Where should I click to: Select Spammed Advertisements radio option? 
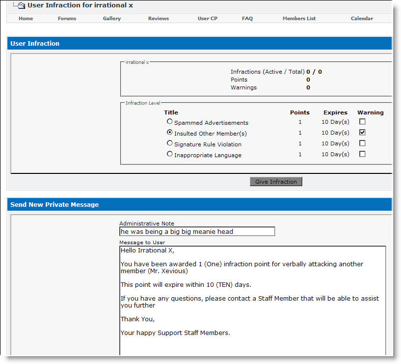(170, 121)
